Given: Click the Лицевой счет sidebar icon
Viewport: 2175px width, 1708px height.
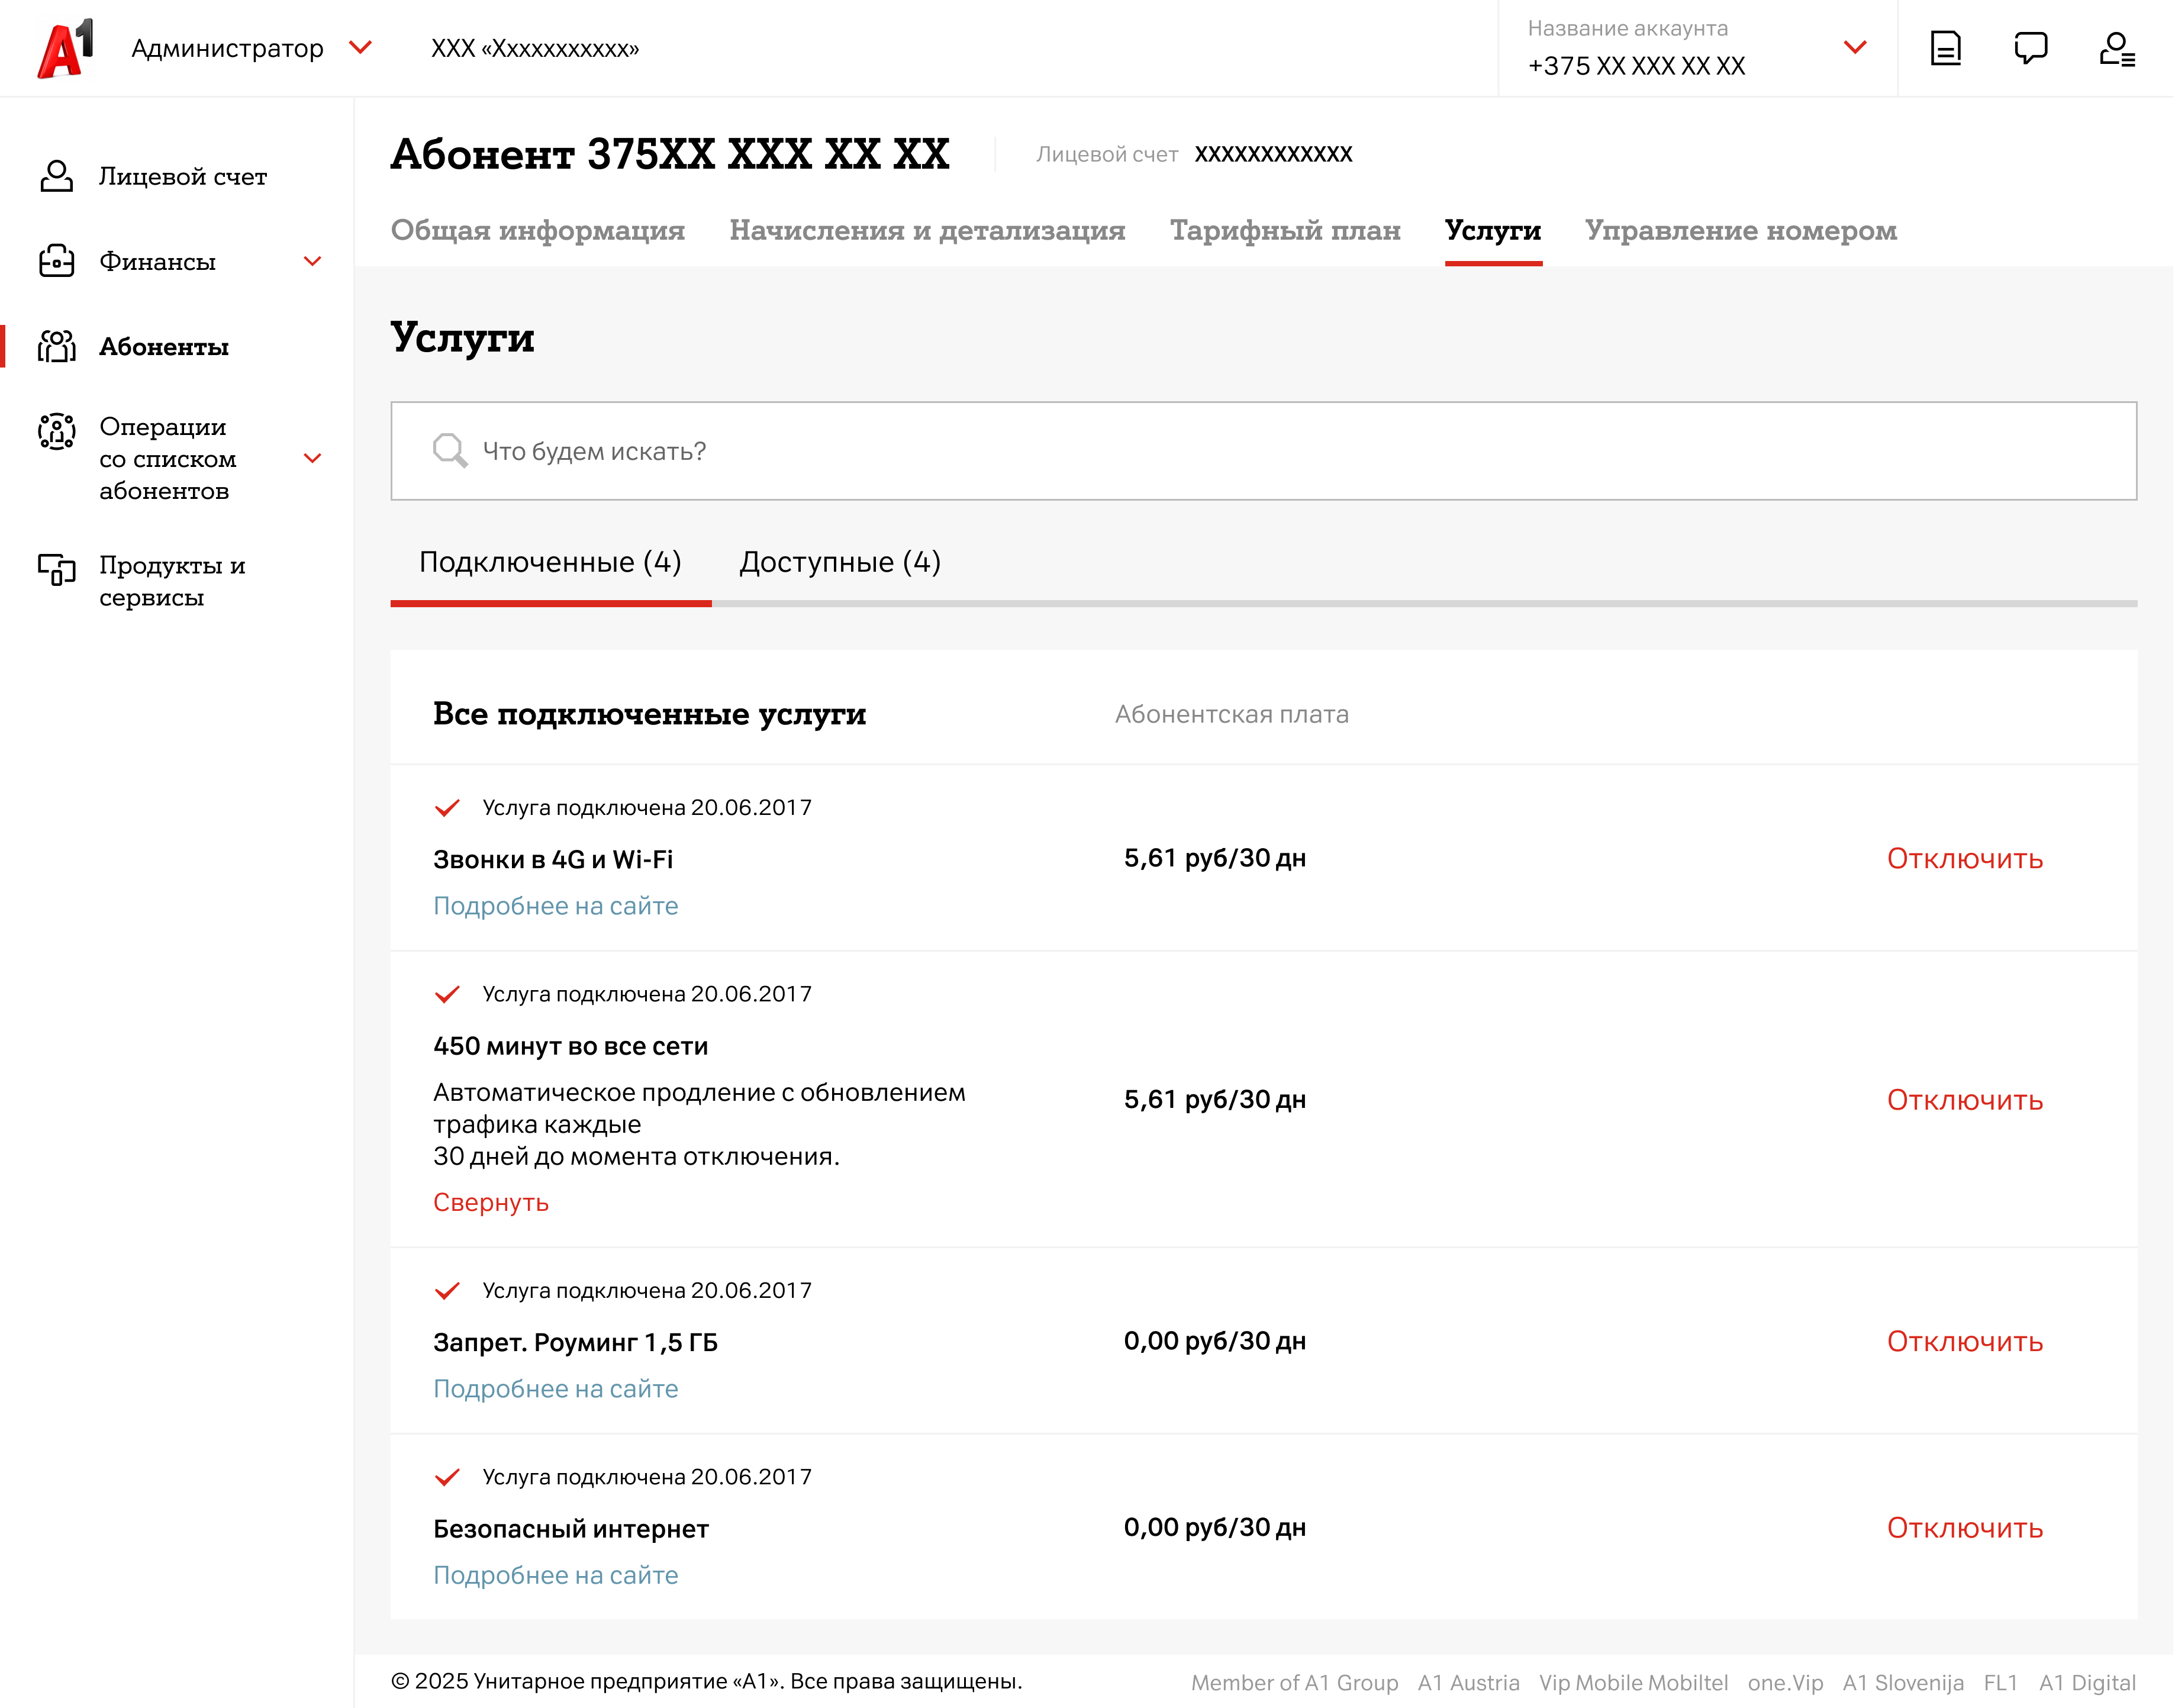Looking at the screenshot, I should tap(56, 176).
